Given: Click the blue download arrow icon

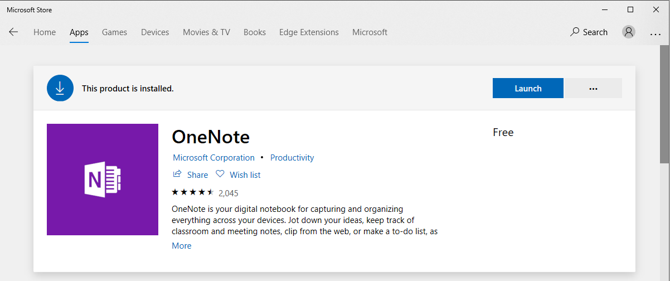Looking at the screenshot, I should 60,88.
